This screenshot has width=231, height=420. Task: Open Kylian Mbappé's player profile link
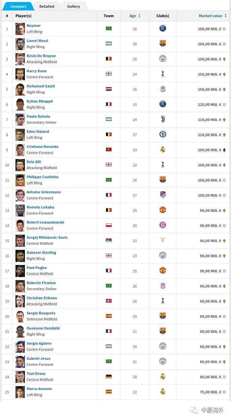(40, 101)
